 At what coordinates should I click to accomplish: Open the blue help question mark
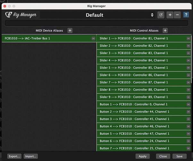tap(186, 15)
